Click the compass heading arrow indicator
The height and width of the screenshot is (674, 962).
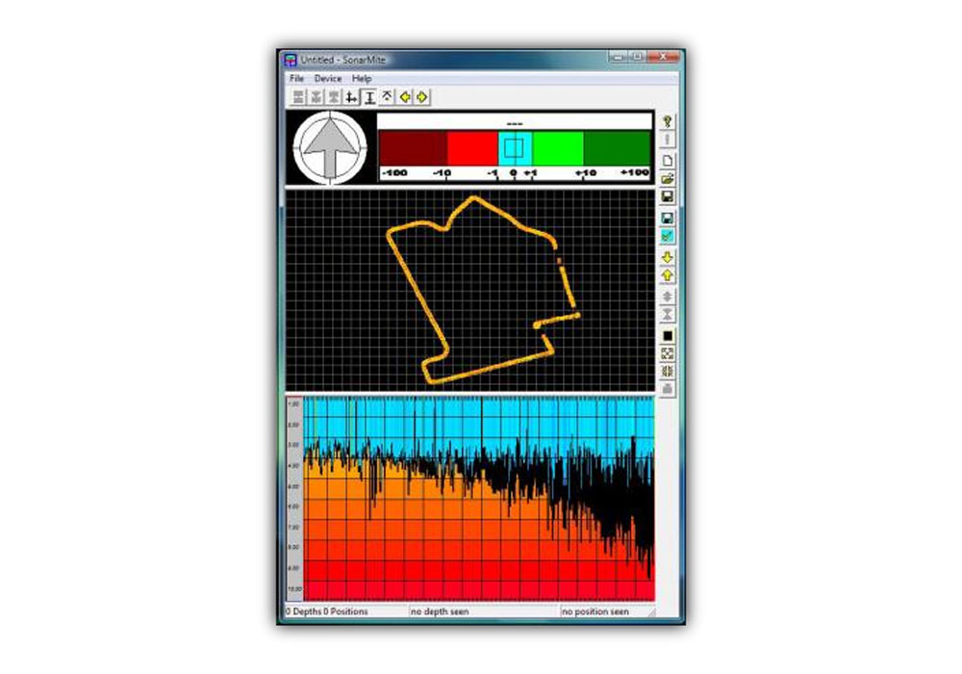pyautogui.click(x=330, y=147)
